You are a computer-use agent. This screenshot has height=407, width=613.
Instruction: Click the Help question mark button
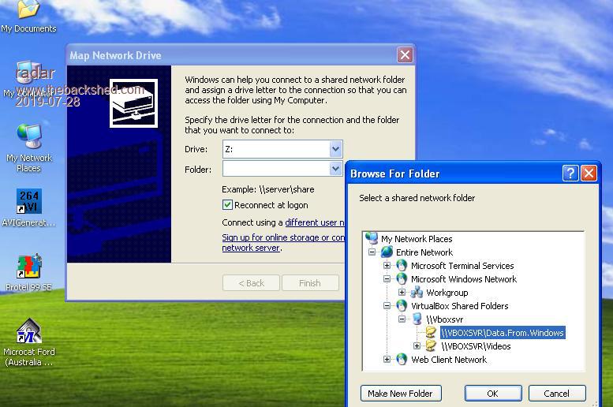(x=571, y=174)
